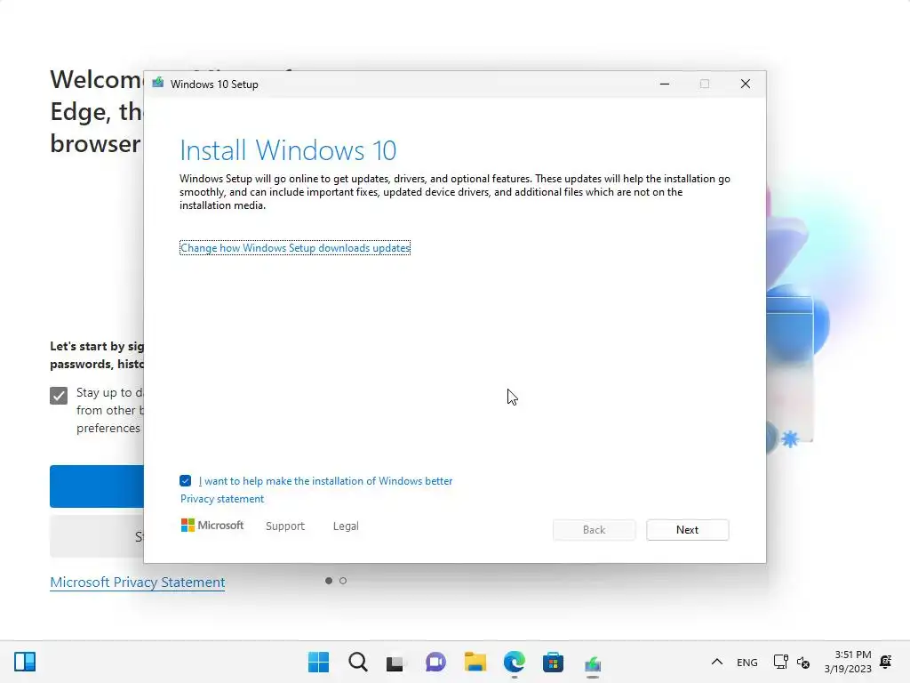Click the Windows 10 Setup title icon
This screenshot has width=910, height=683.
[x=158, y=83]
